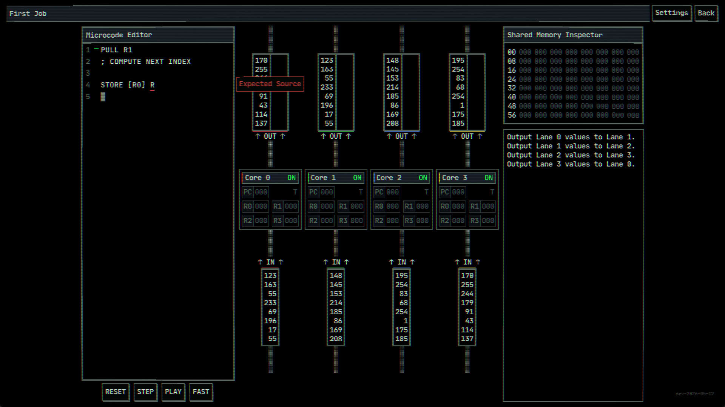Run at high speed with FAST
The width and height of the screenshot is (725, 407).
(x=201, y=392)
